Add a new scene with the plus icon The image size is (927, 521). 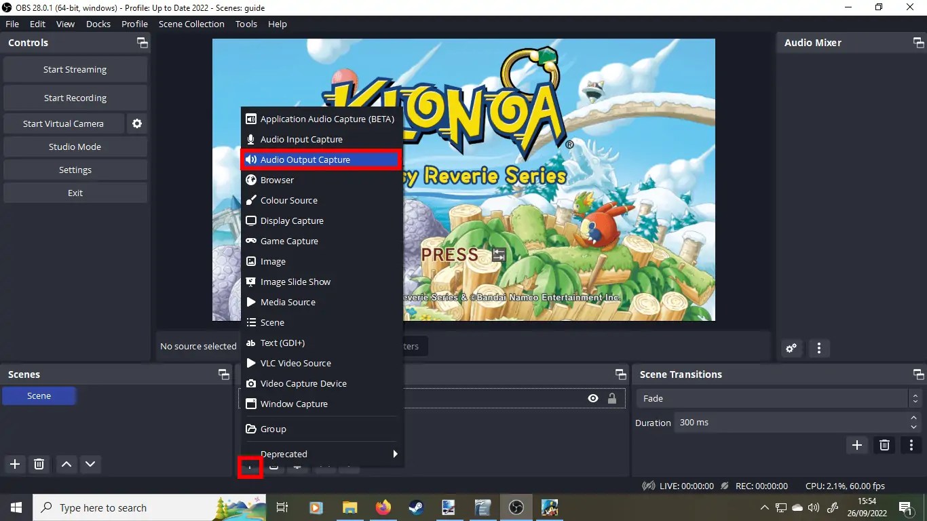pyautogui.click(x=14, y=465)
